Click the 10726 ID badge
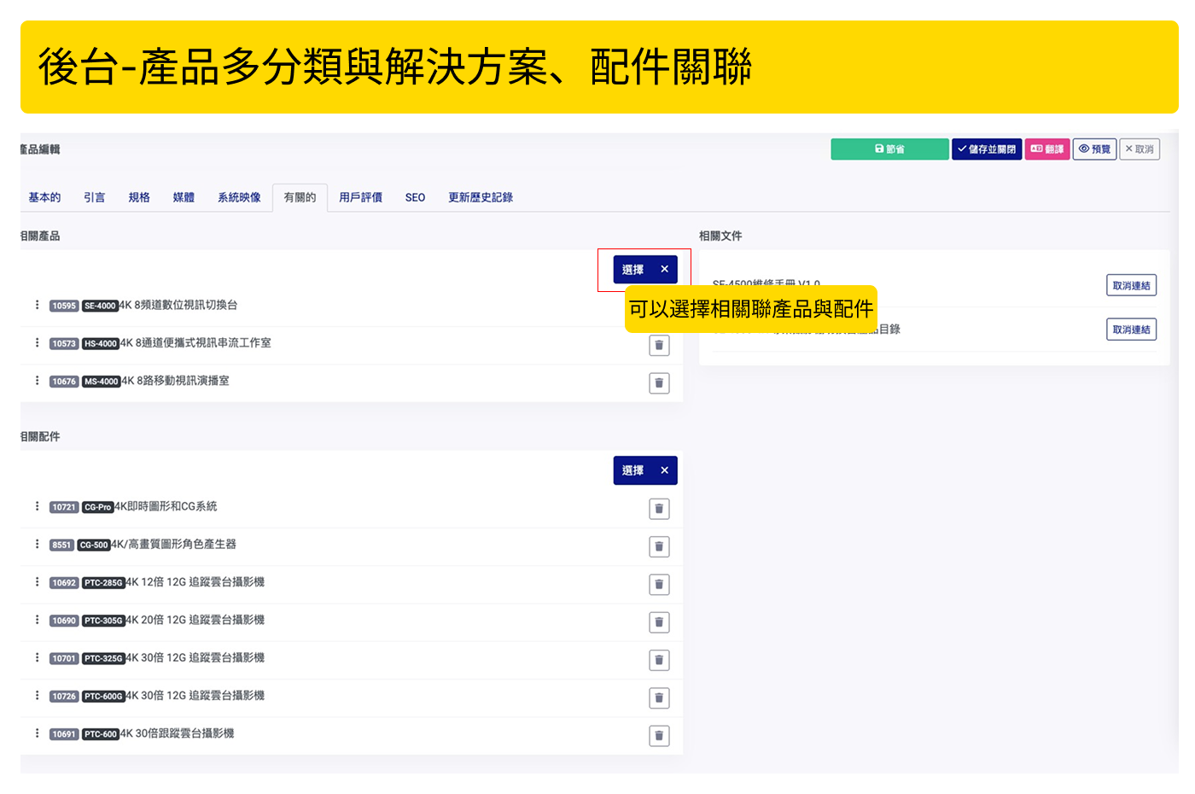 tap(64, 697)
